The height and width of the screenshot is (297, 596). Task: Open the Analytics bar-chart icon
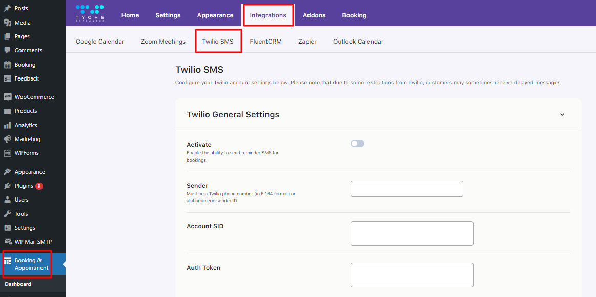coord(8,125)
